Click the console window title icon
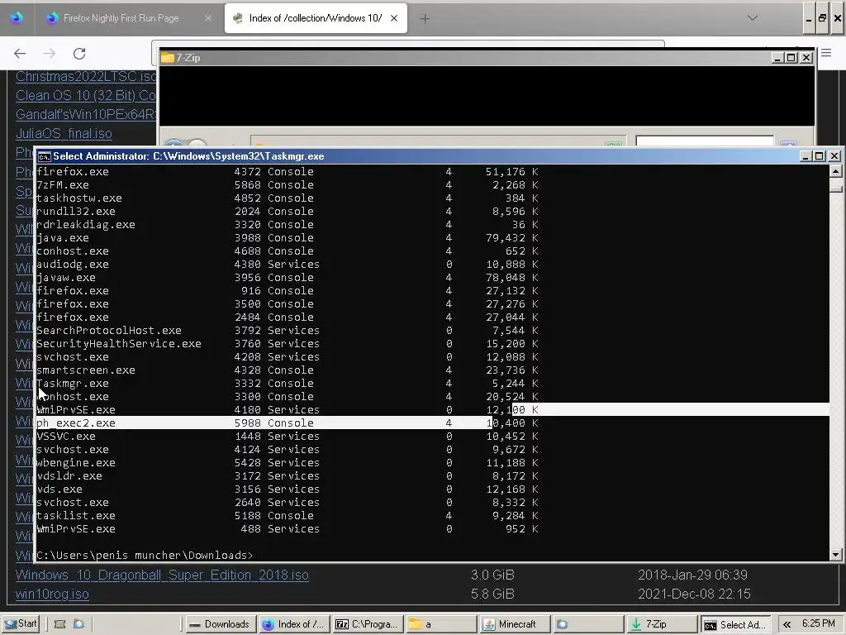Screen dimensions: 846x635 (x=45, y=156)
